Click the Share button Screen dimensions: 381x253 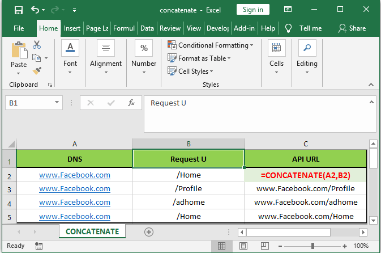tap(352, 28)
